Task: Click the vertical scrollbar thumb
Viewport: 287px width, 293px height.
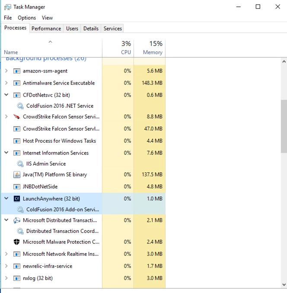Action: click(x=284, y=127)
